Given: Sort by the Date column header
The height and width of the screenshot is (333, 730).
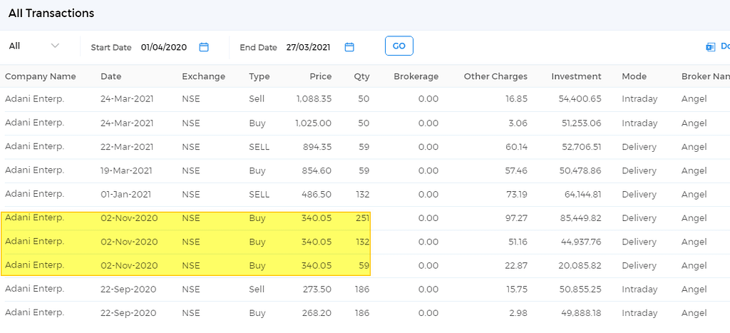Looking at the screenshot, I should coord(110,76).
